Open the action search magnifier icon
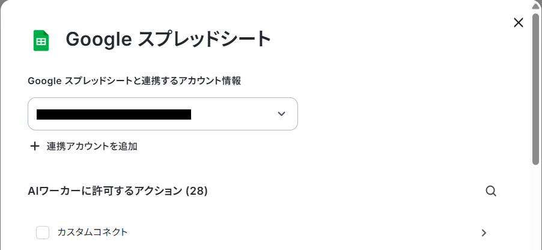Image resolution: width=542 pixels, height=250 pixels. coord(491,191)
